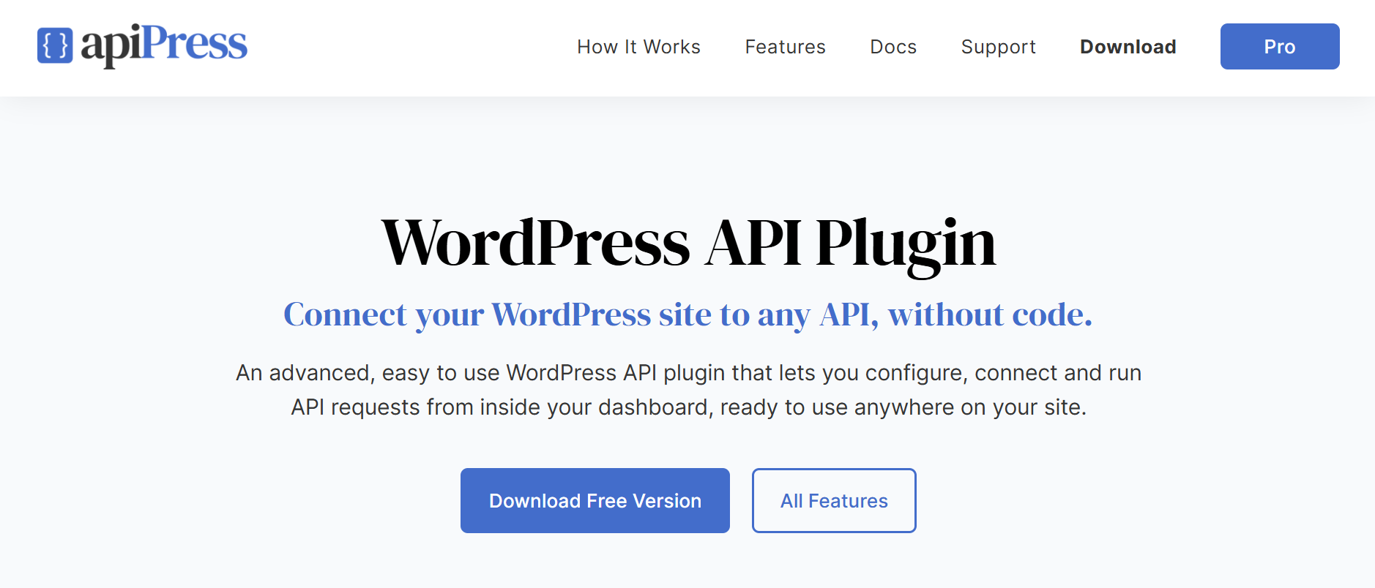Viewport: 1375px width, 588px height.
Task: Choose Download in the navigation bar
Action: pos(1128,47)
